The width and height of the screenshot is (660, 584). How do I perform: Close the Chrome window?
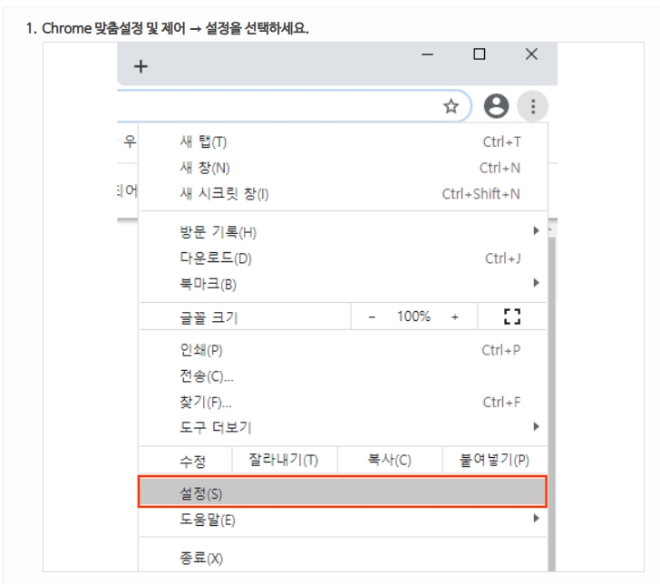531,54
